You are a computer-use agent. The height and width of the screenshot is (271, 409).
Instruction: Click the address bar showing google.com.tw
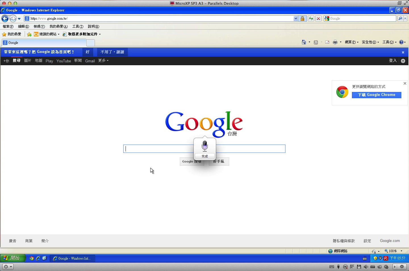tap(159, 19)
